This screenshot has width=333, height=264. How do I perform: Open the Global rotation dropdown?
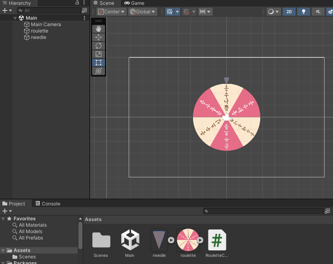click(142, 12)
